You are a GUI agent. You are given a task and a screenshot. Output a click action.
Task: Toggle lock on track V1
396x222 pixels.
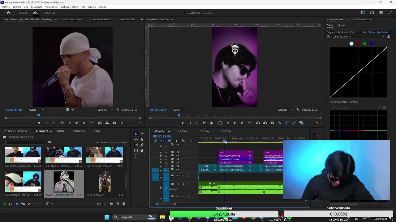[x=161, y=170]
